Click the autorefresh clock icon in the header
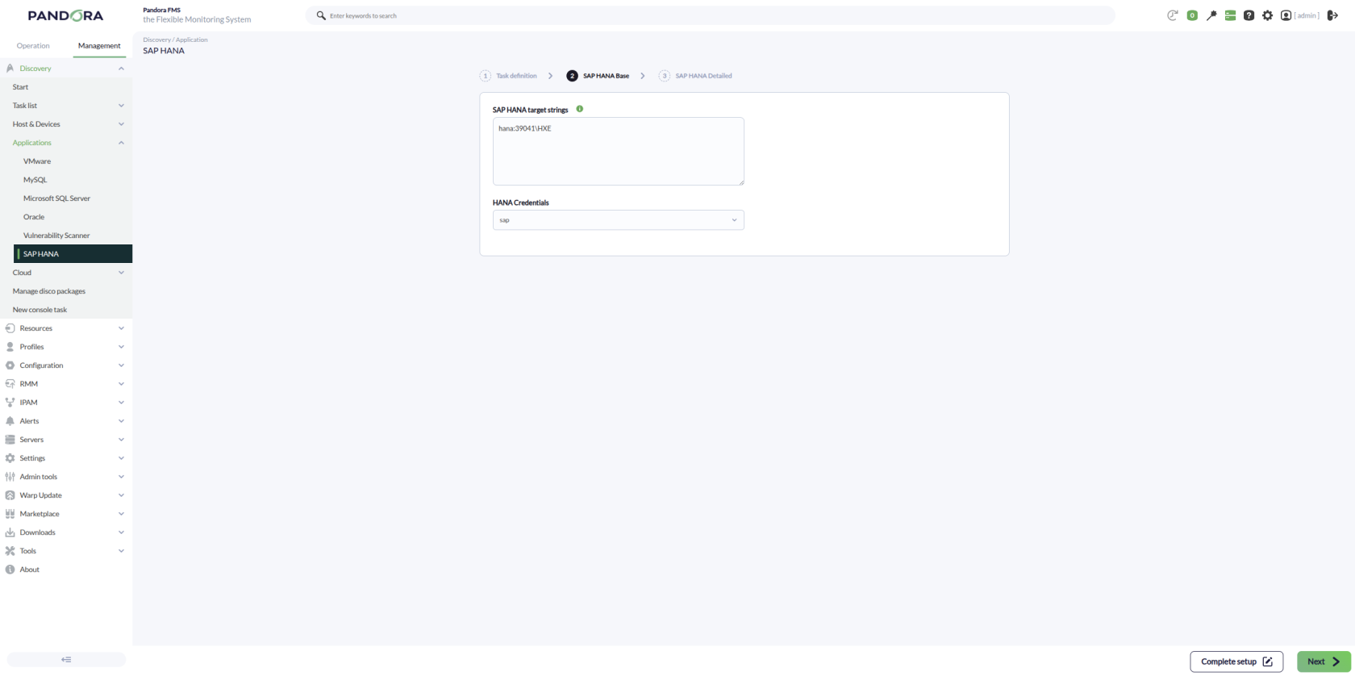Screen dimensions: 1355x676 (1173, 15)
